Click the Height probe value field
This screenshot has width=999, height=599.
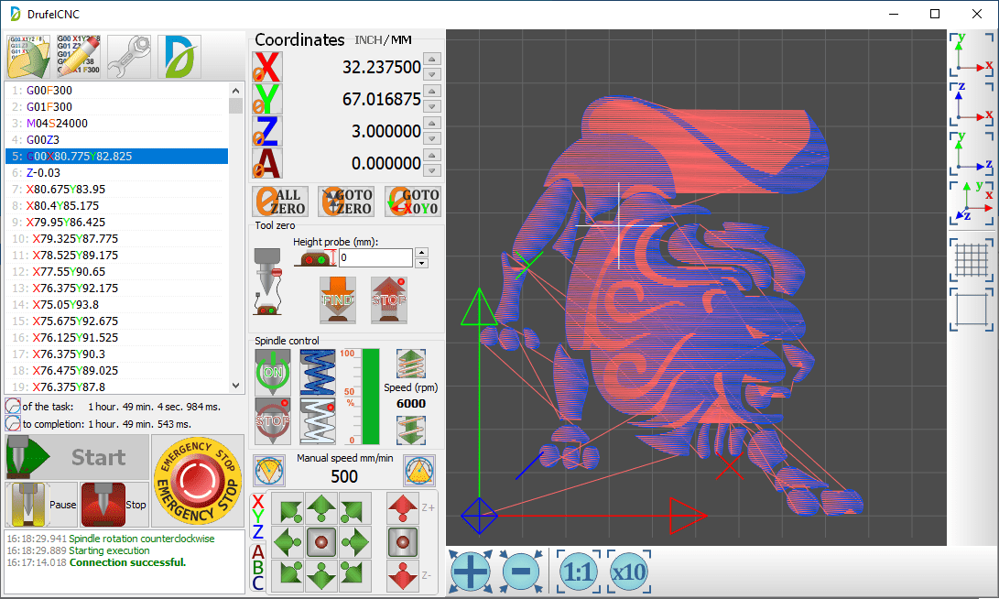click(x=375, y=257)
